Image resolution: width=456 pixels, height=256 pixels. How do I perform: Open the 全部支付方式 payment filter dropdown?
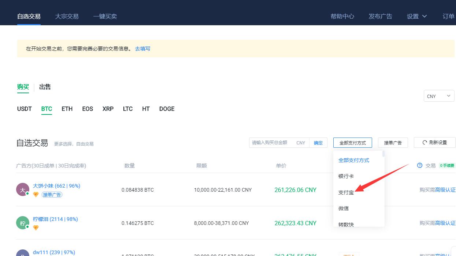pos(352,143)
